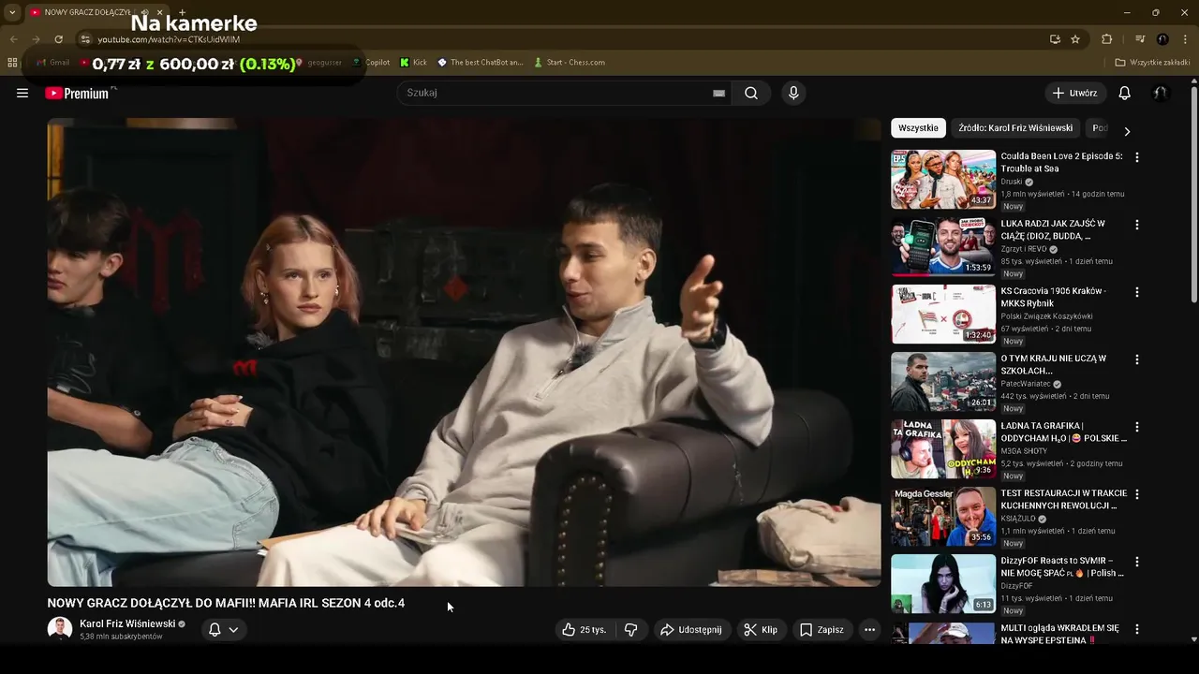Image resolution: width=1199 pixels, height=674 pixels.
Task: Click the magnifier search button
Action: pos(751,93)
